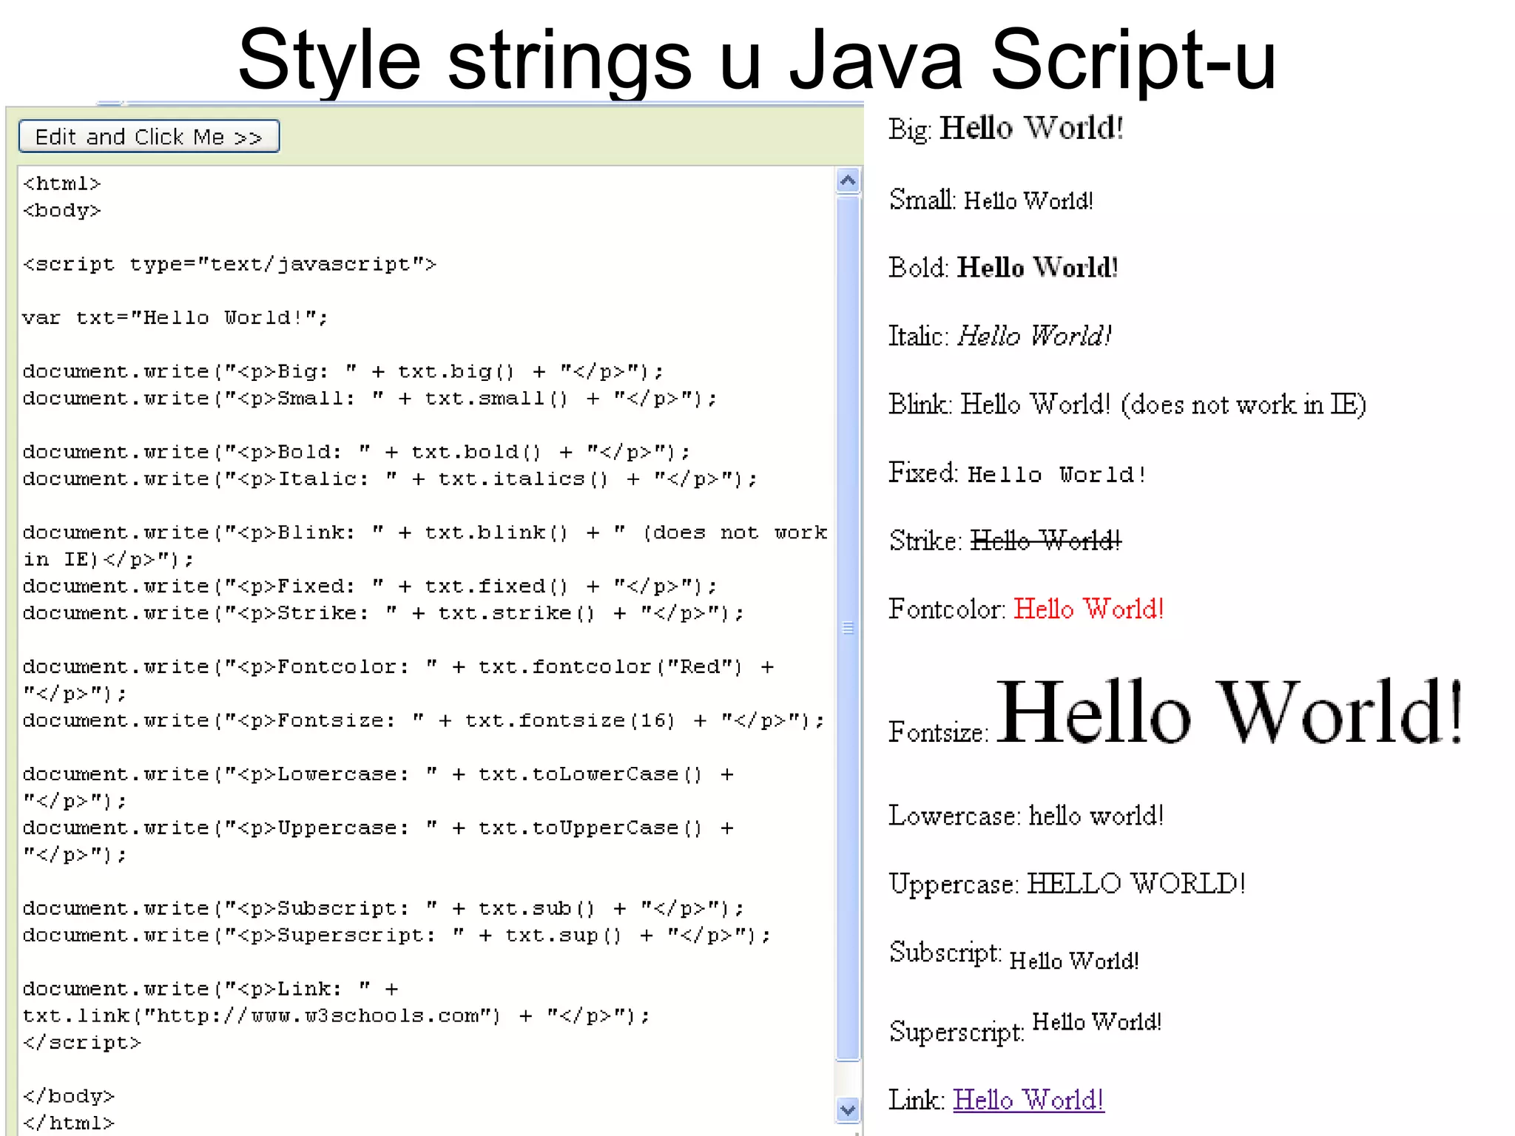This screenshot has width=1515, height=1136.
Task: Click the red Fontcolor Hello World! text
Action: [1088, 609]
